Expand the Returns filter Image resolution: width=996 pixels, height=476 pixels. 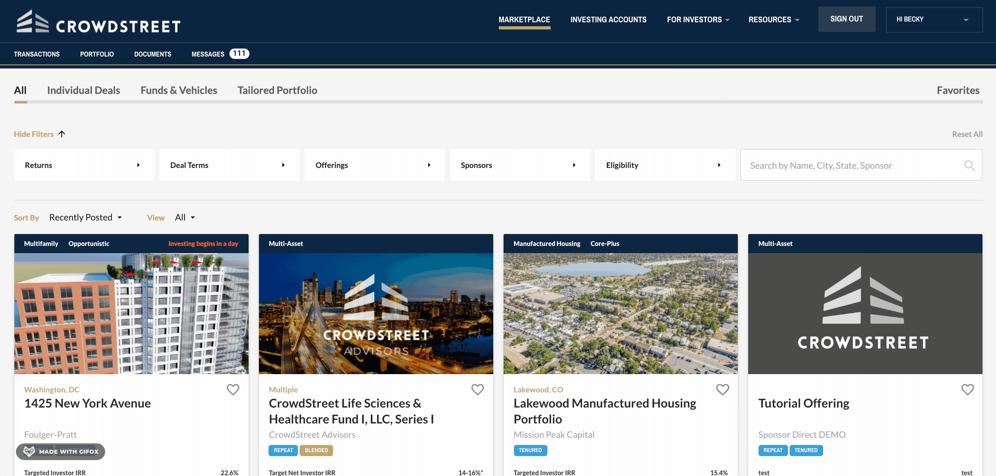84,165
